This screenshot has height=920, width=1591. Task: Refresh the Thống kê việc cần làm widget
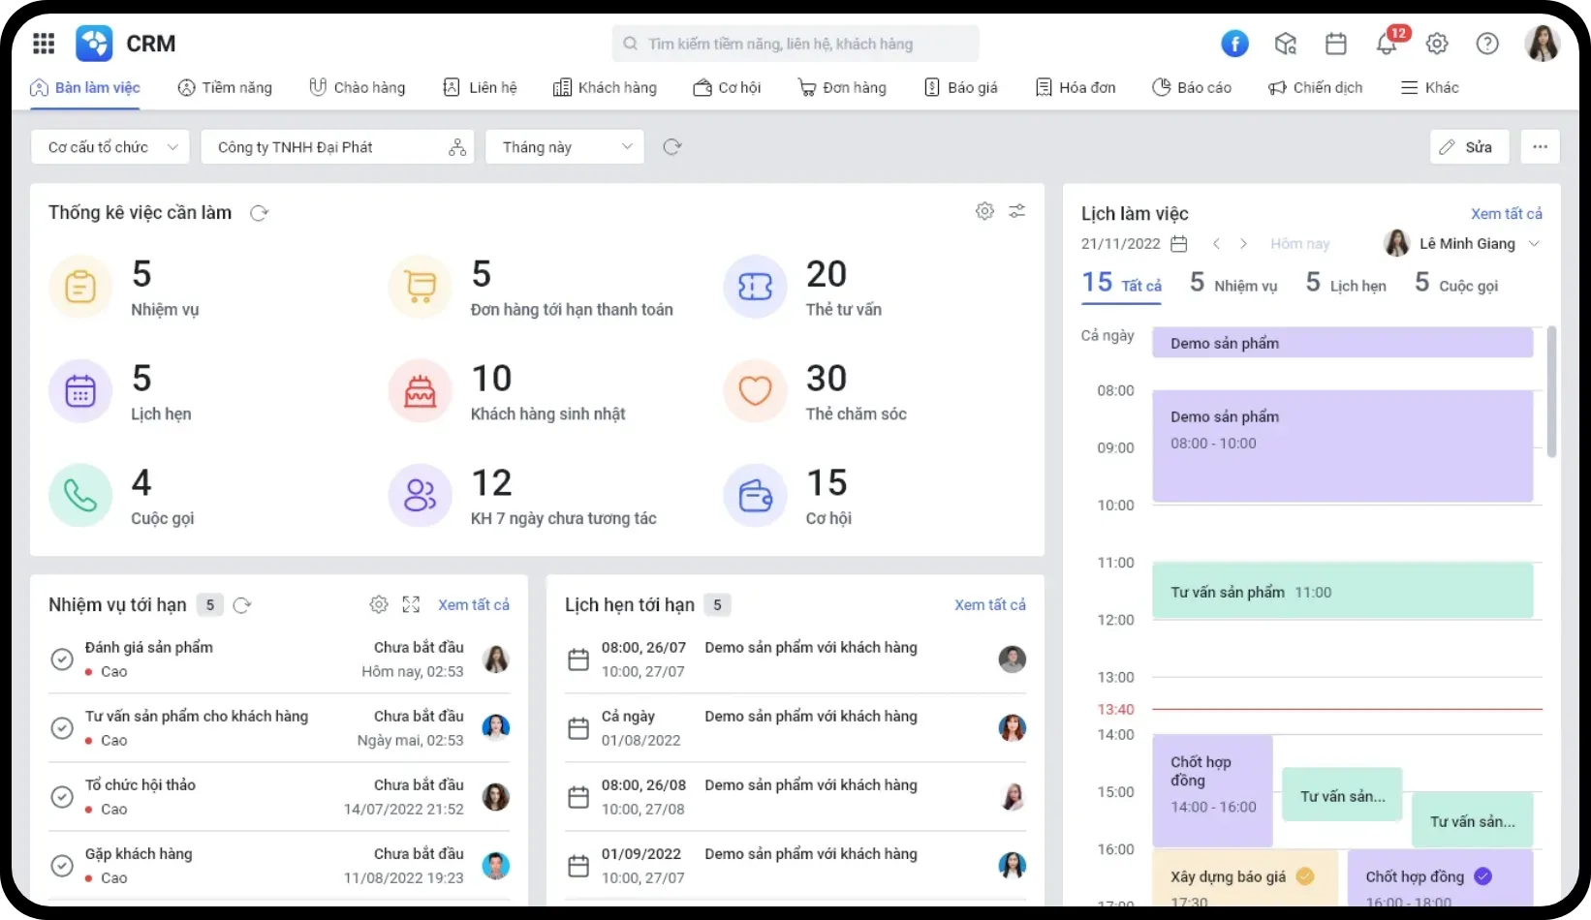(x=259, y=213)
